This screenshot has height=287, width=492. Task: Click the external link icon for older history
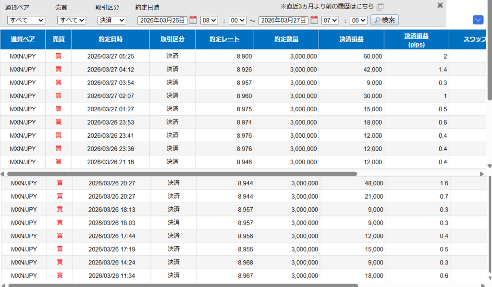click(x=380, y=7)
